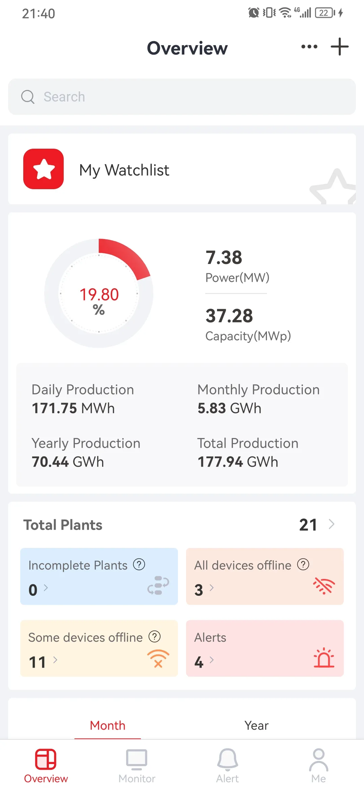Tap the Wi-Fi signal status icon
Viewport: 364px width, 789px height.
point(285,13)
